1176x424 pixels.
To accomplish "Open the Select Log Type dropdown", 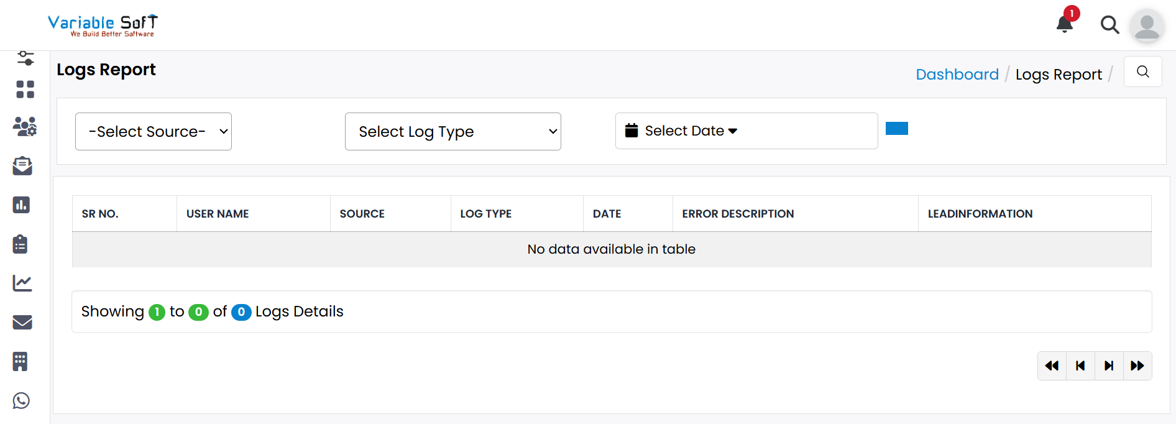I will pos(452,132).
